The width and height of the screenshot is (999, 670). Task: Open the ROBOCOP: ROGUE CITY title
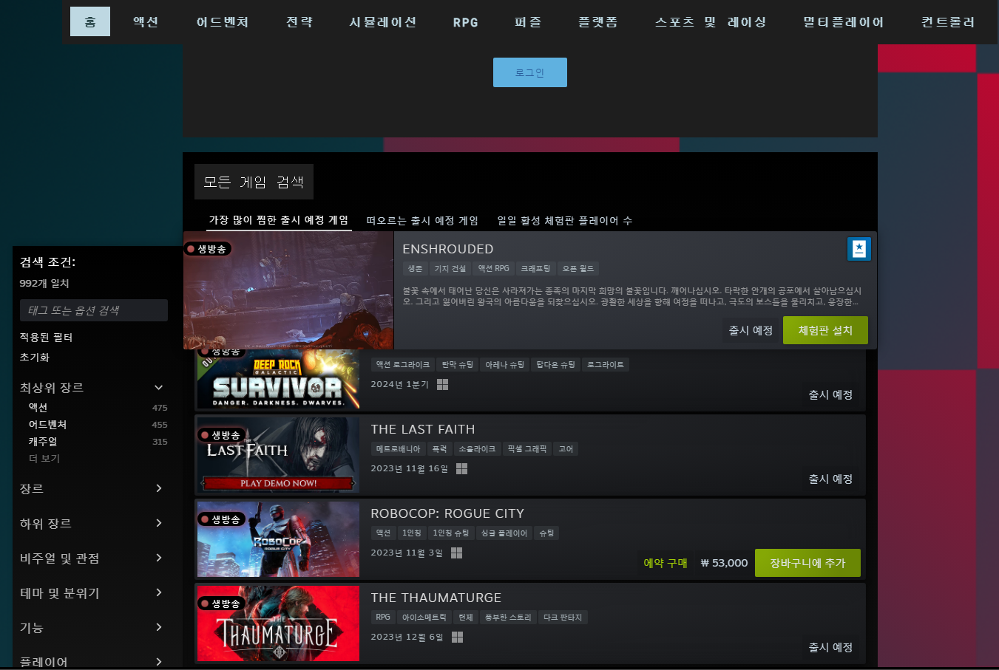(x=447, y=513)
